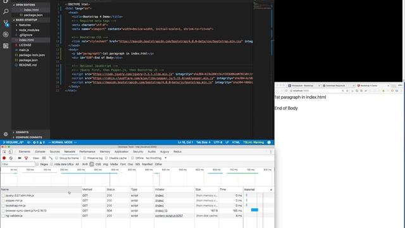
Task: Switch to the Security tab in DevTools
Action: point(138,152)
